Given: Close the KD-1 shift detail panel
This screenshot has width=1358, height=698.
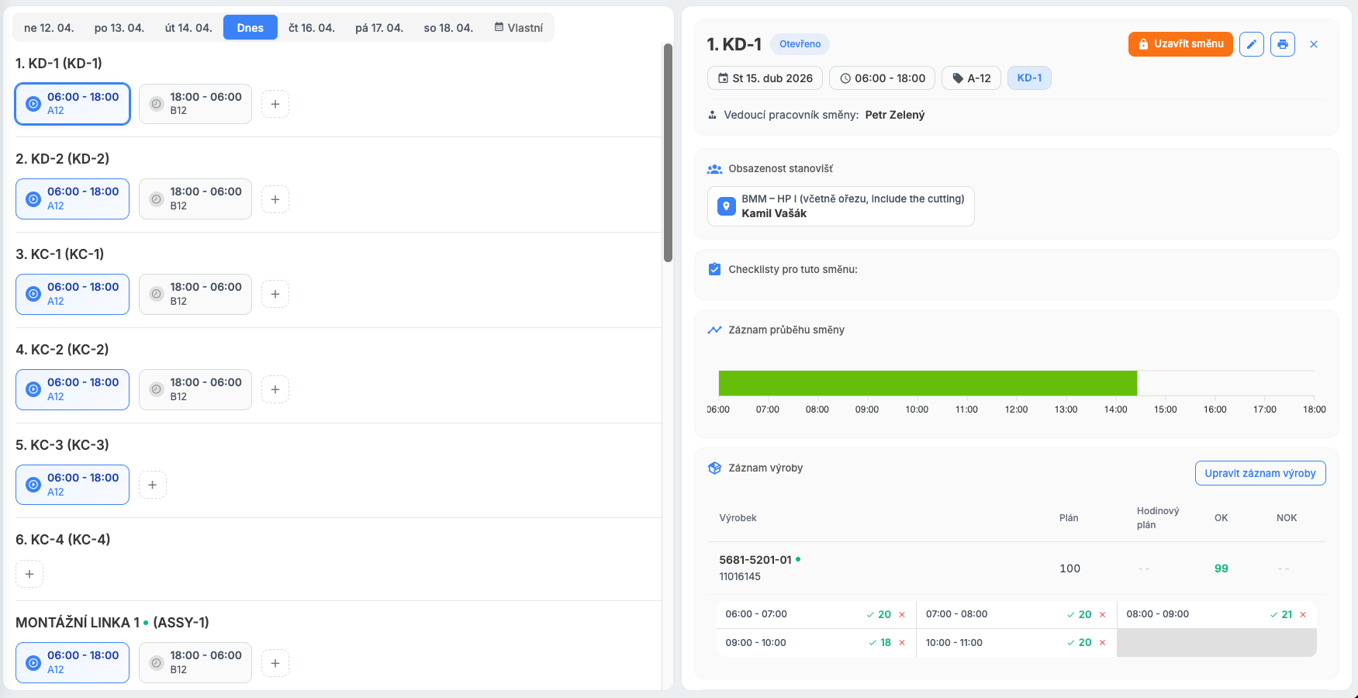Looking at the screenshot, I should tap(1314, 44).
